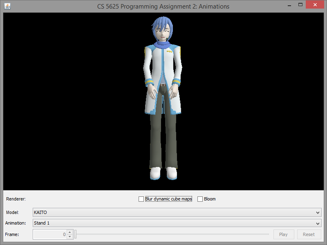The height and width of the screenshot is (245, 327).
Task: Click the window title bar text
Action: 163,6
